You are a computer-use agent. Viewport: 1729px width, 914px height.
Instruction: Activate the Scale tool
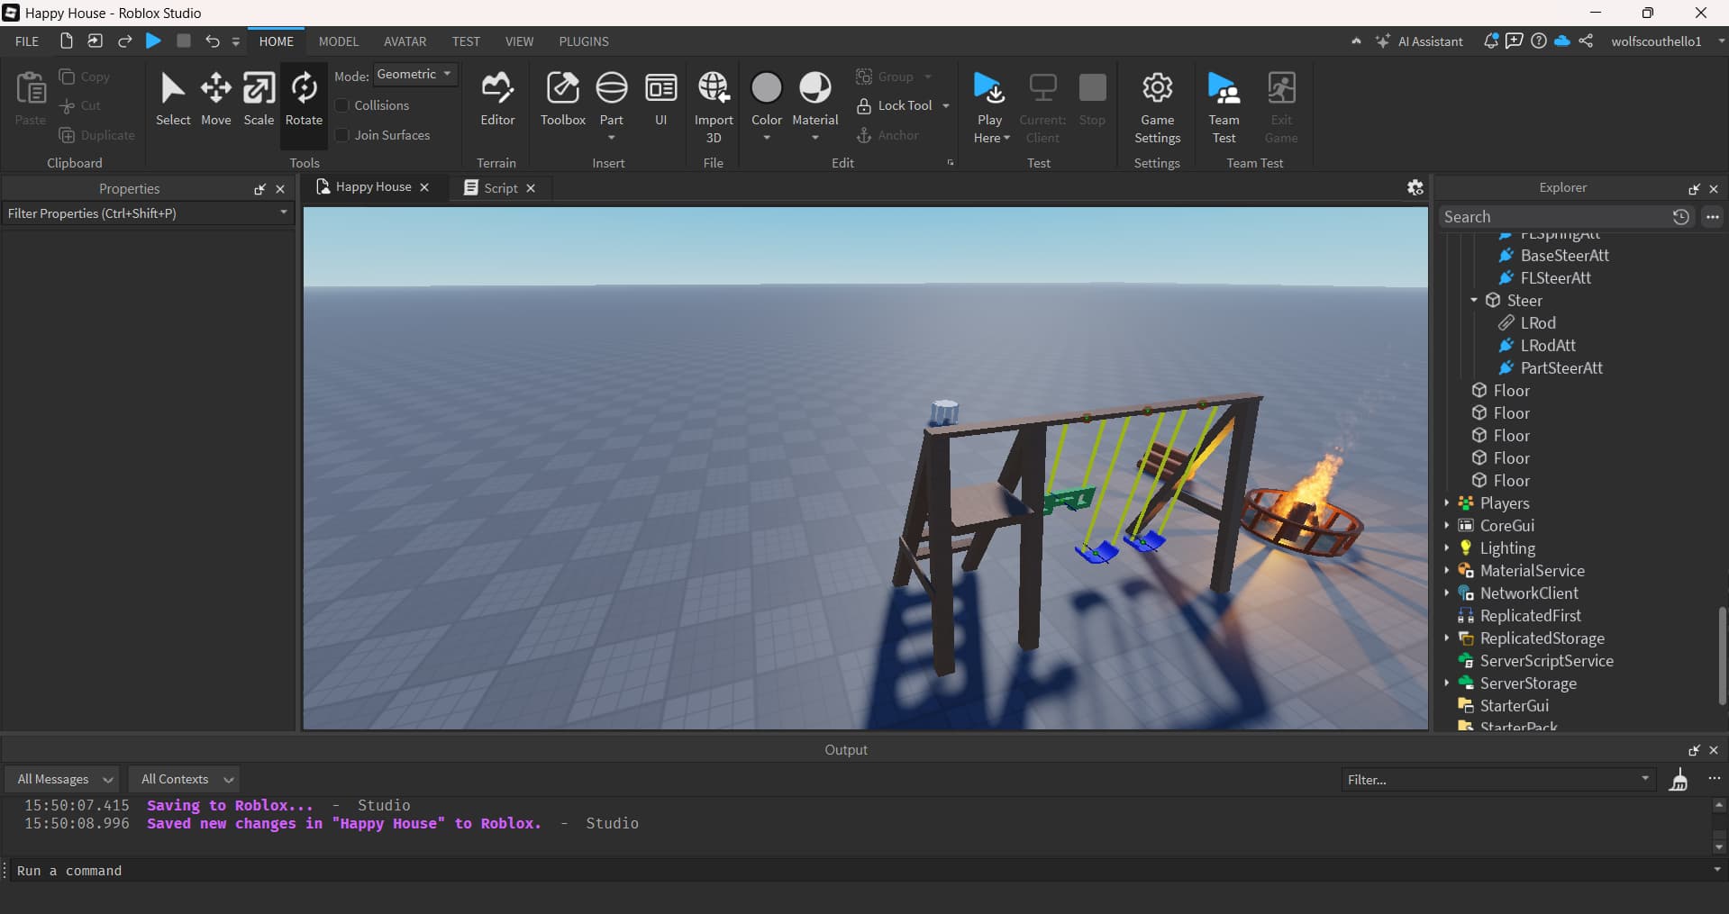259,99
